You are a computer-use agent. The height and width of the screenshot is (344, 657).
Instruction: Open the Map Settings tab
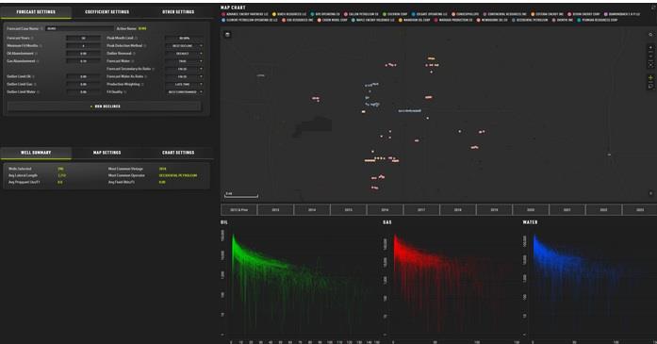pos(107,153)
